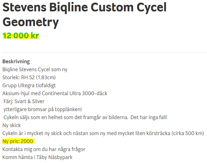
Task: Click the title line "Stevens Biqline Custom Cycel"
Action: 84,7
